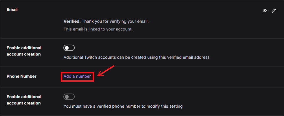
Task: Toggle the disabled phone account creation switch
Action: [69, 97]
